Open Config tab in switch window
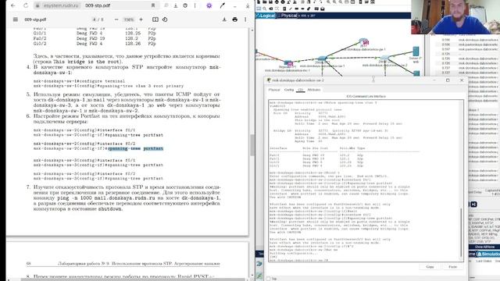The width and height of the screenshot is (500, 281). [x=289, y=90]
